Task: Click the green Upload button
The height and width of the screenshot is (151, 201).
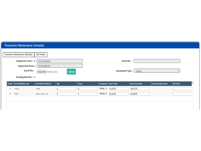Action: coord(71,72)
